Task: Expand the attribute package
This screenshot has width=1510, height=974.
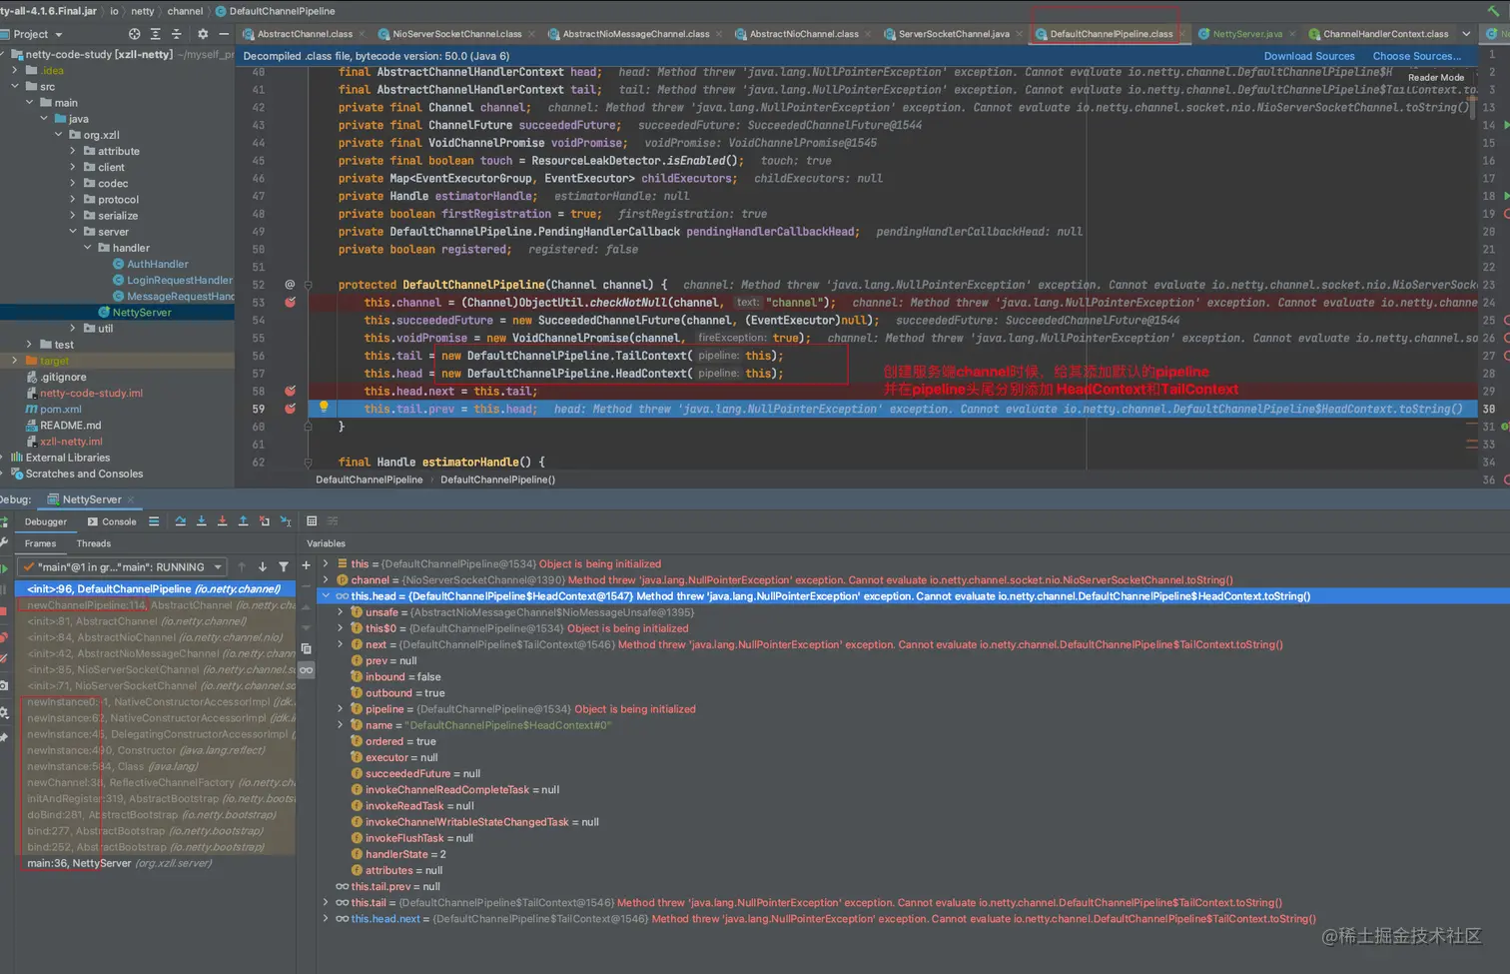Action: click(x=73, y=151)
